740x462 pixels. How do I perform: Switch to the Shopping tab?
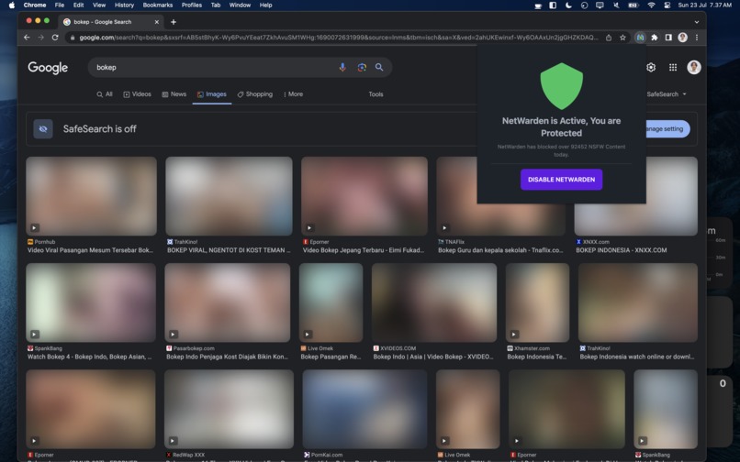255,94
